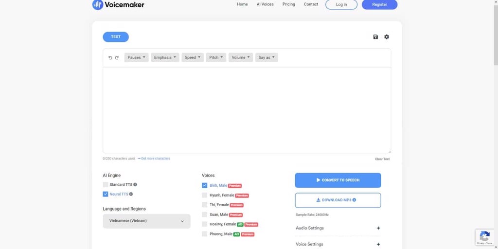Click the save floppy disk icon
The image size is (498, 249).
tap(375, 37)
